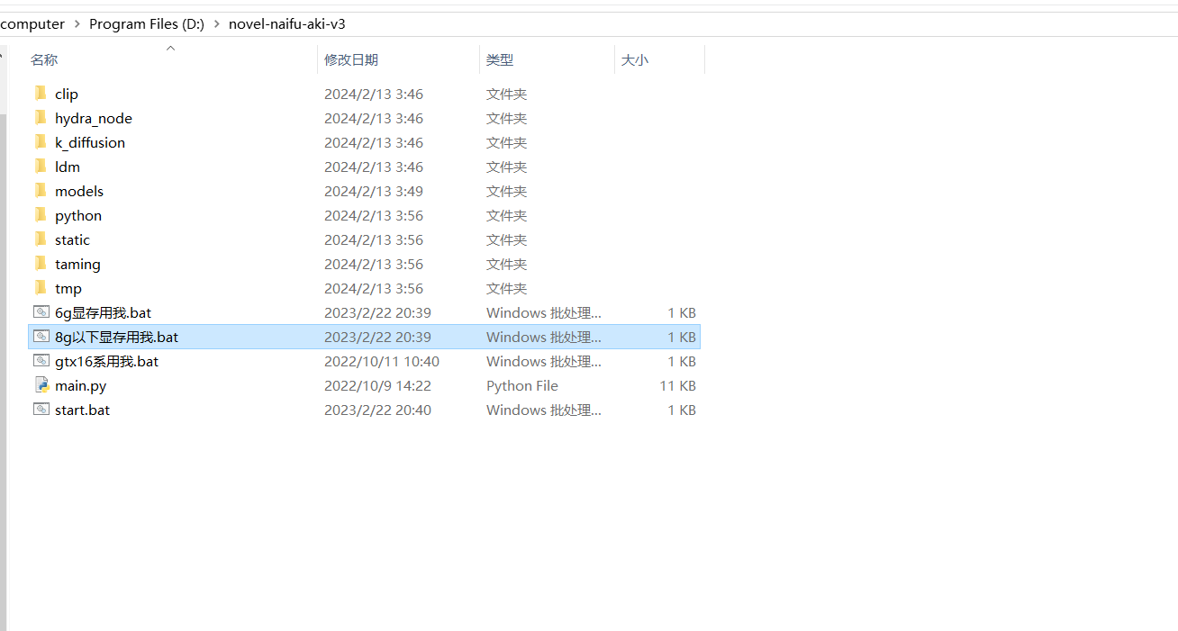Click the Python File type cell

[522, 385]
